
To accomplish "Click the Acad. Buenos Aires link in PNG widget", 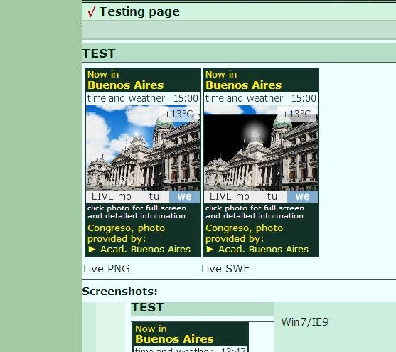I will 145,250.
